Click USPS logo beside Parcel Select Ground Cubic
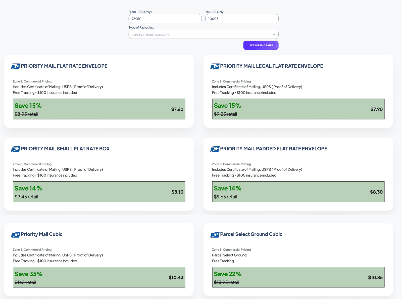Image resolution: width=402 pixels, height=299 pixels. click(215, 235)
